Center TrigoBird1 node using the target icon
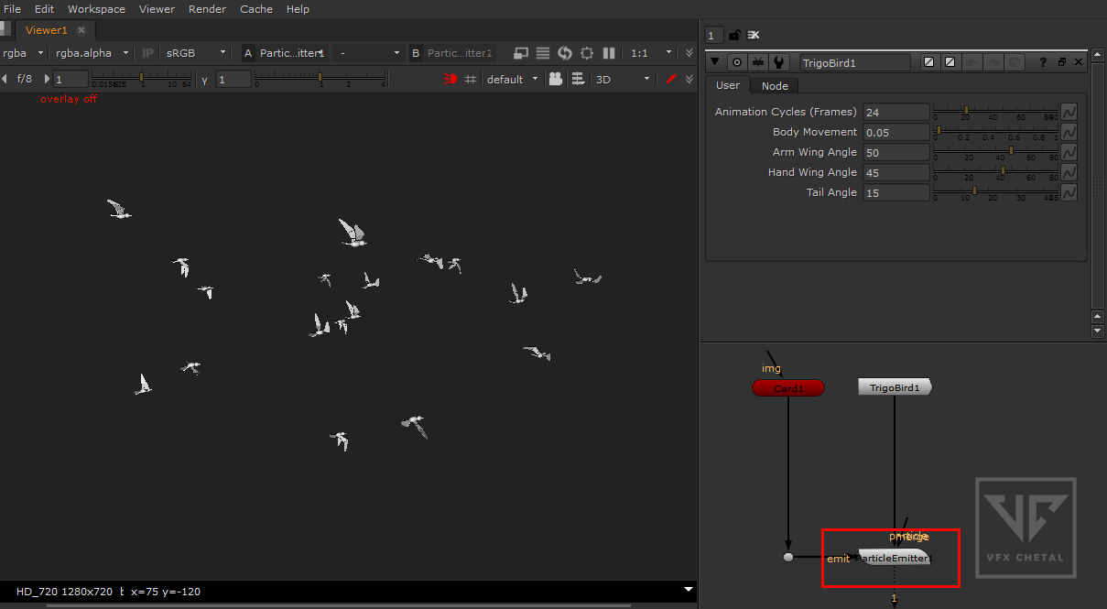The image size is (1107, 609). pyautogui.click(x=737, y=62)
